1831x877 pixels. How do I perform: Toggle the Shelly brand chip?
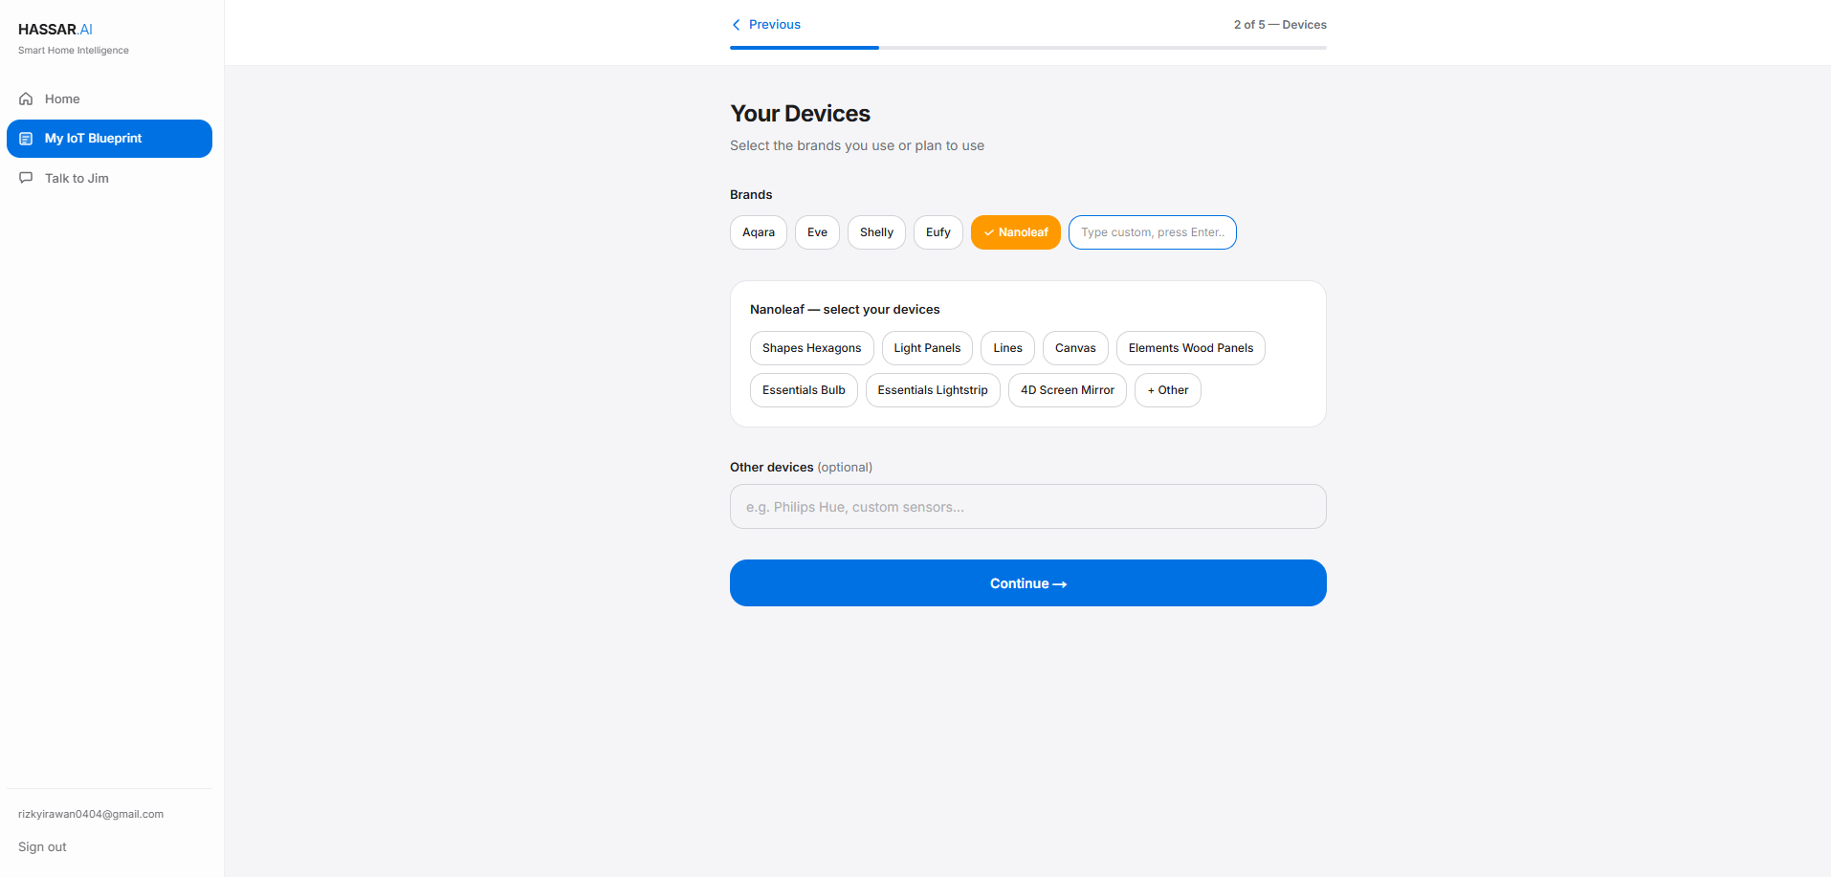tap(876, 232)
